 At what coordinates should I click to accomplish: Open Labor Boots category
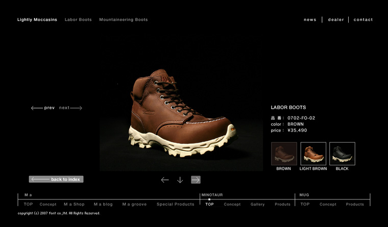point(78,20)
